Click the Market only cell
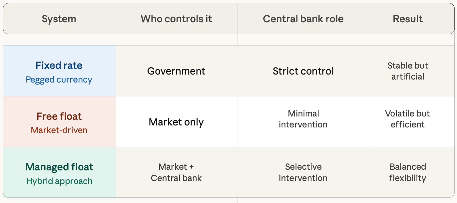The height and width of the screenshot is (203, 457). pos(176,122)
